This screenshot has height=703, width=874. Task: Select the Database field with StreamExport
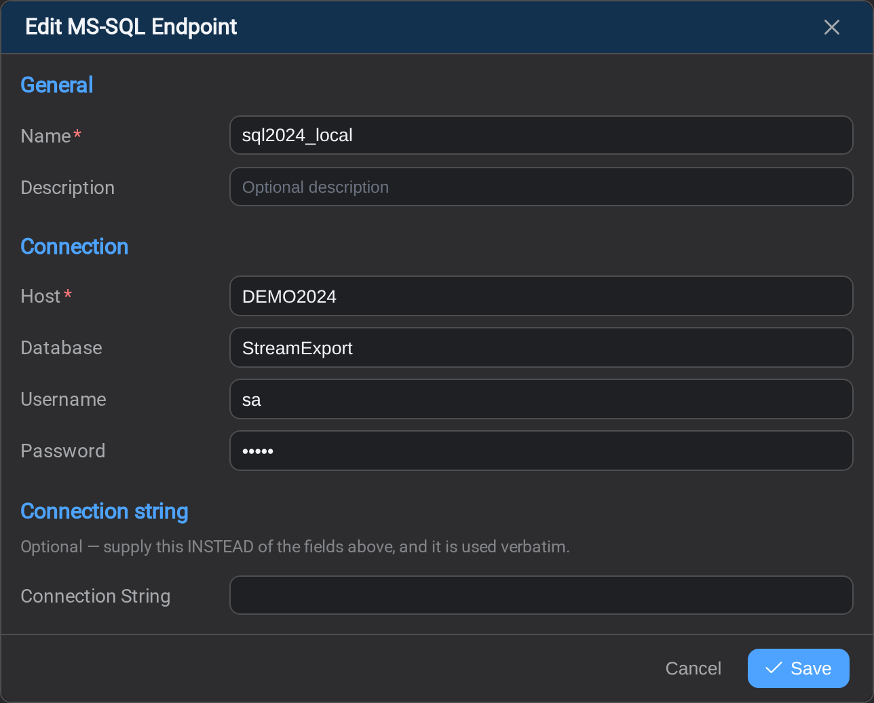point(541,347)
